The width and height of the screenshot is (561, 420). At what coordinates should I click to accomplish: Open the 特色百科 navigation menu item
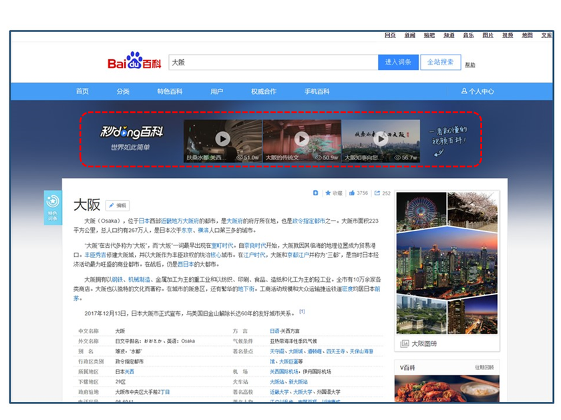tap(170, 91)
